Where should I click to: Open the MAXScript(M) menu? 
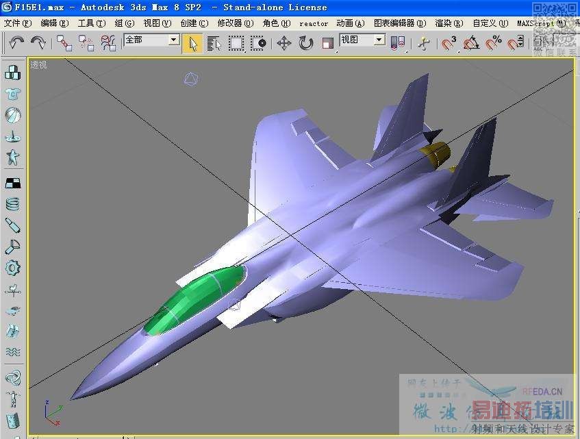(x=542, y=23)
